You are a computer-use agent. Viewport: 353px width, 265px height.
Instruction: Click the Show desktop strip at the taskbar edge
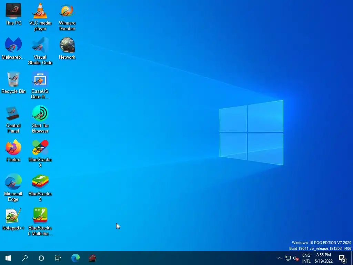[x=352, y=258]
